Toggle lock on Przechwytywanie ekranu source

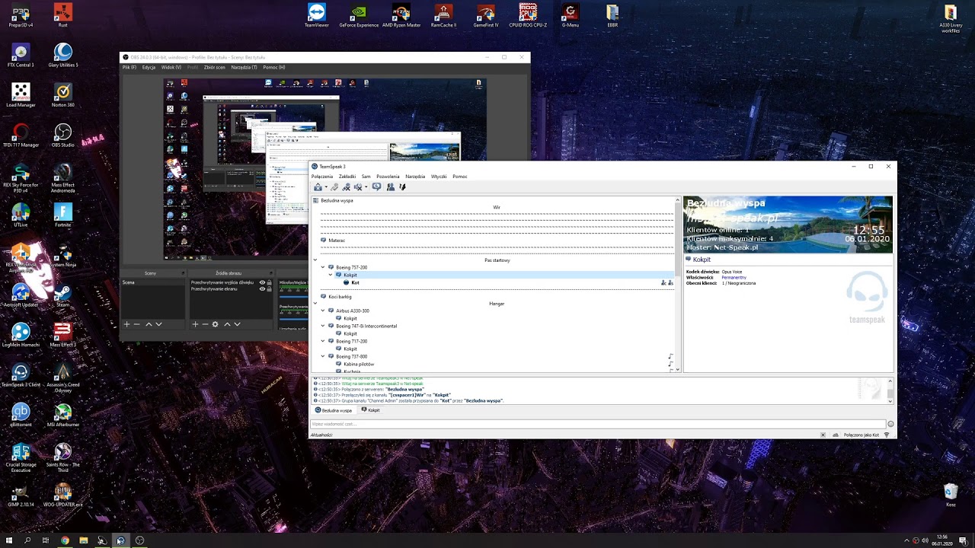(269, 289)
